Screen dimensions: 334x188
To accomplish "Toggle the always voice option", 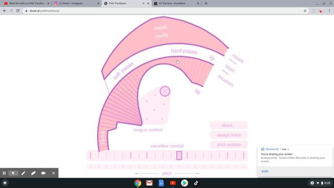I will [x=229, y=135].
